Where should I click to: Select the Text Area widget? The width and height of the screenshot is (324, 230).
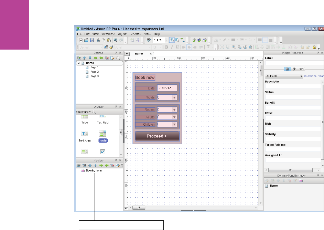[84, 134]
